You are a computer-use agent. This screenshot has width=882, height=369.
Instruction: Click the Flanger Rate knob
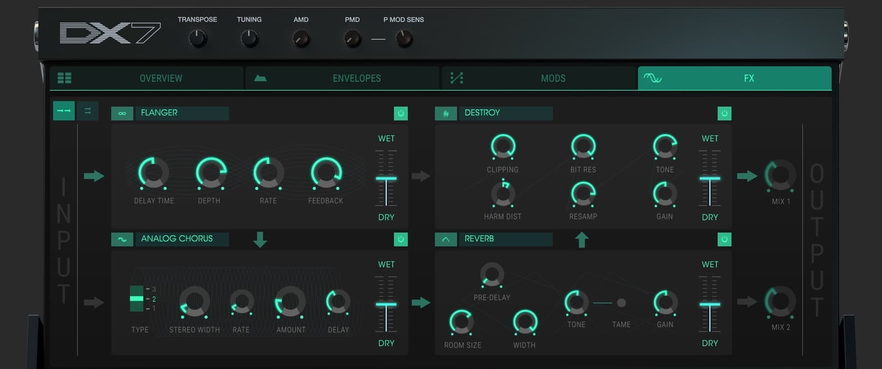click(x=269, y=173)
